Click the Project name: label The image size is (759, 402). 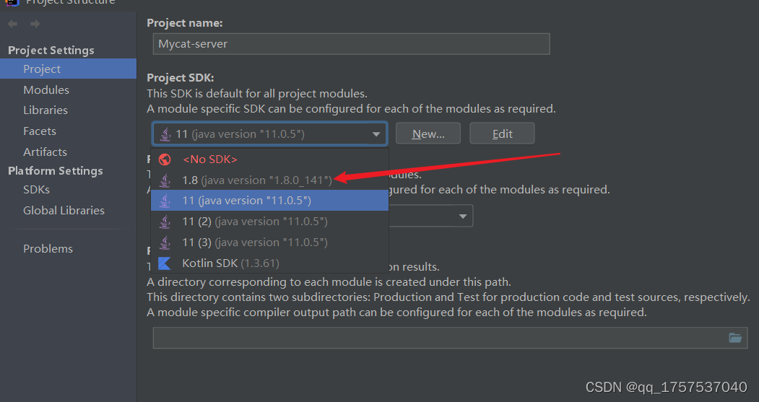pyautogui.click(x=185, y=23)
